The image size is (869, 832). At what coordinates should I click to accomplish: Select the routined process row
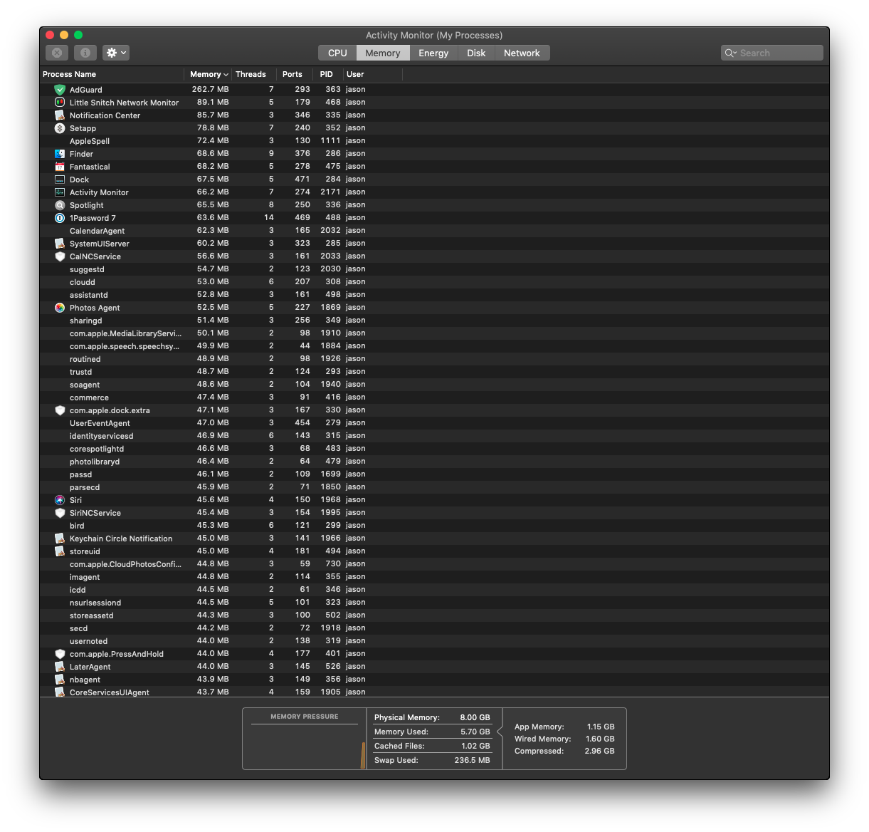tap(434, 359)
